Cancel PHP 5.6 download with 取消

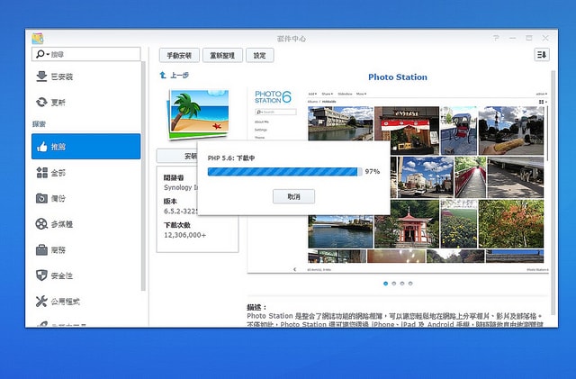tap(293, 196)
